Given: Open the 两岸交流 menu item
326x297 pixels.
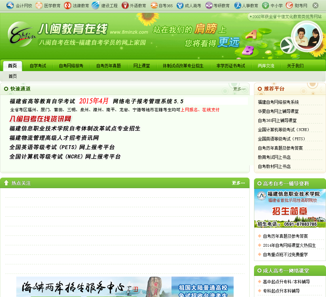Looking at the screenshot, I should click(x=266, y=66).
